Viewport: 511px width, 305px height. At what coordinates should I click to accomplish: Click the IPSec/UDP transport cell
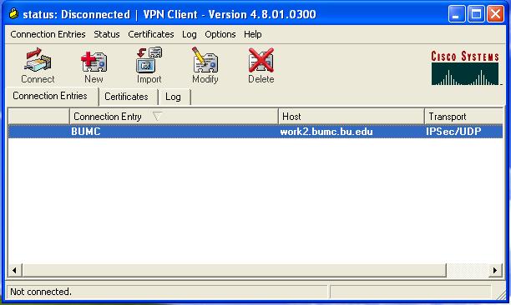point(453,132)
